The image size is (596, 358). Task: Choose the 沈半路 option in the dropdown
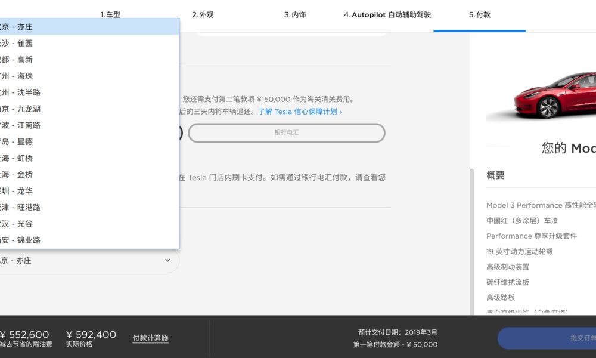click(x=89, y=92)
